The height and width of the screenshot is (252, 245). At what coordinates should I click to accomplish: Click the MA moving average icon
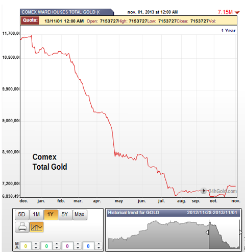[17, 245]
